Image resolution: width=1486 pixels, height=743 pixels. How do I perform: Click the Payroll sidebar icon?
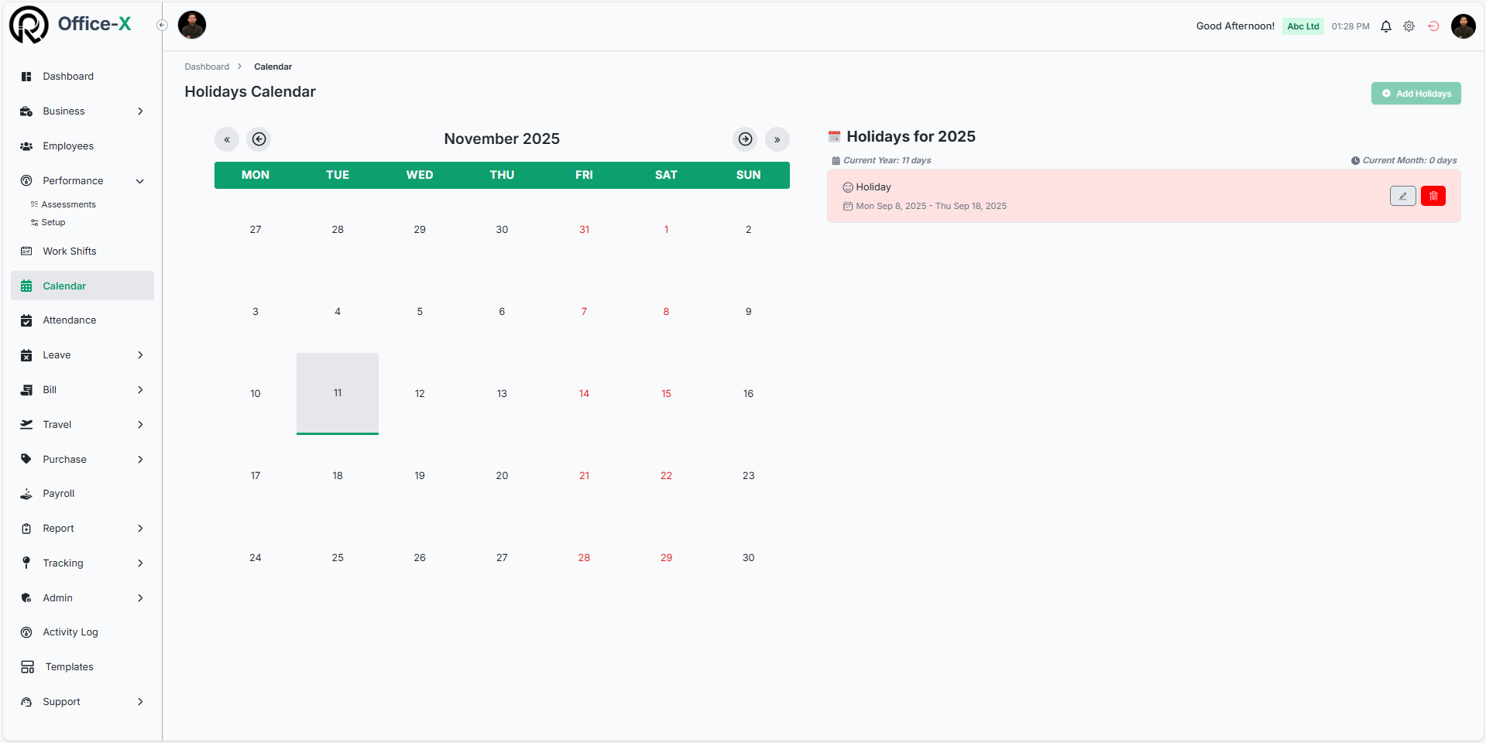pyautogui.click(x=26, y=493)
